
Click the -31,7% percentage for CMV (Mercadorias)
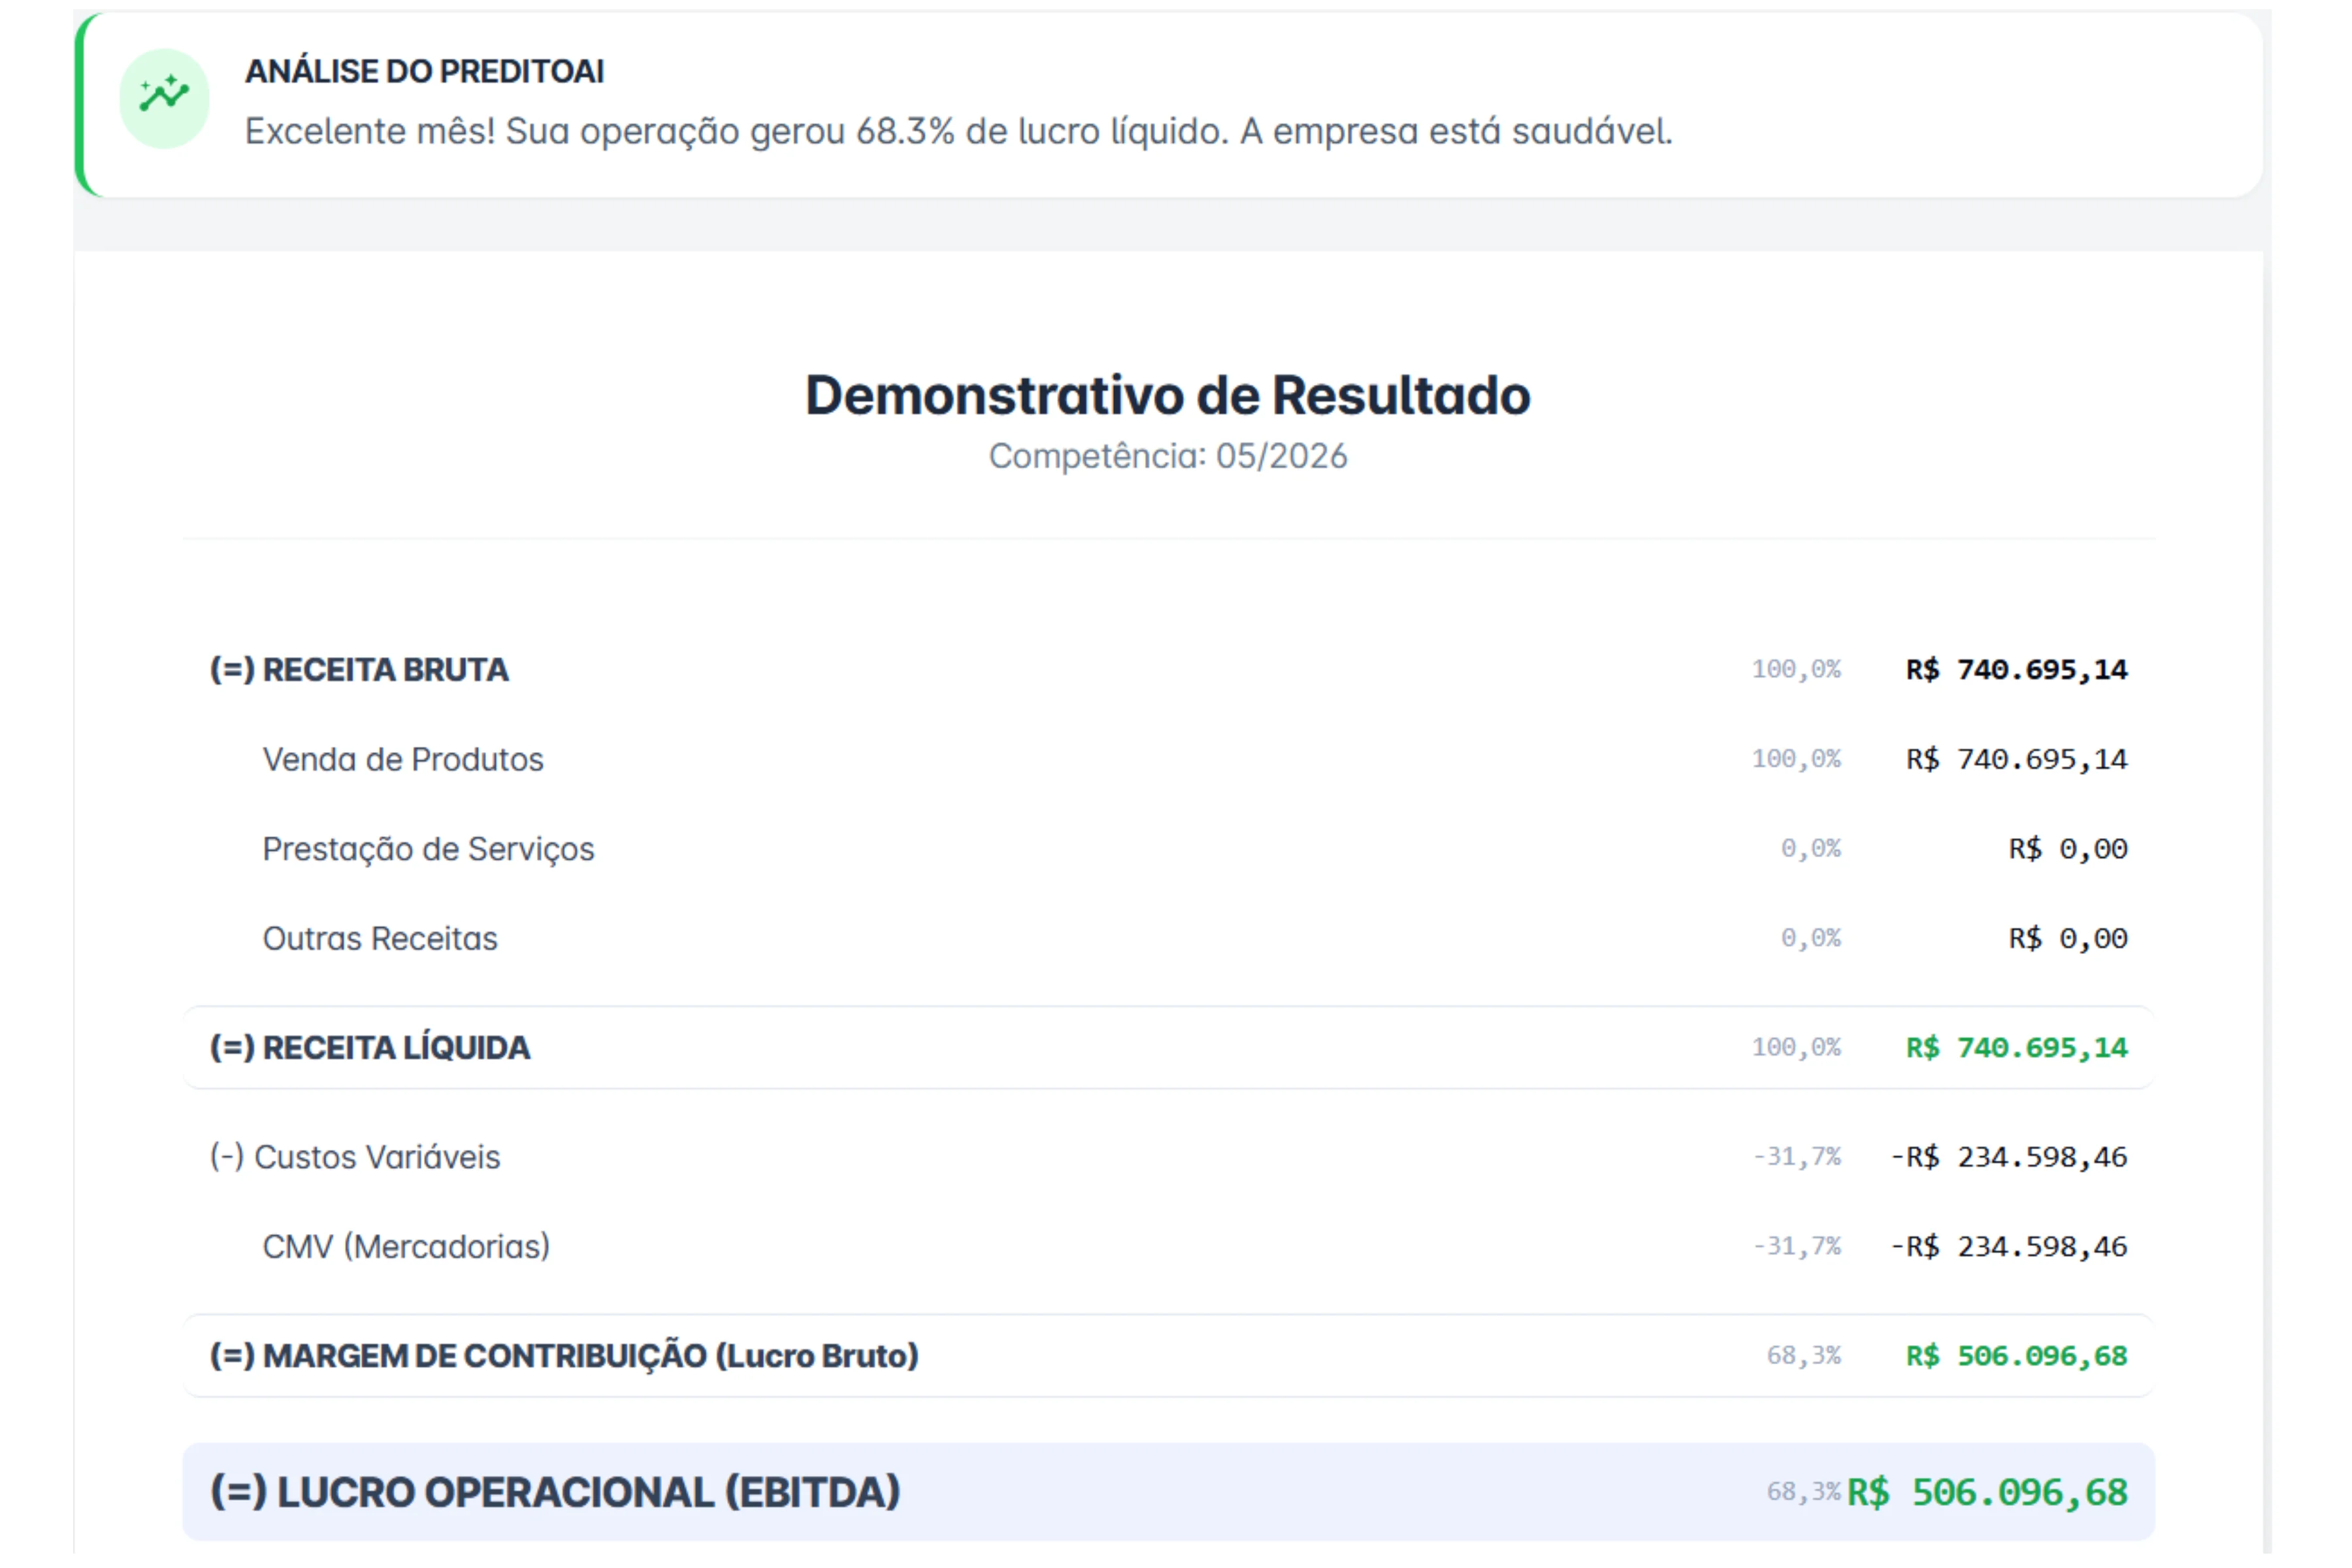[x=1796, y=1247]
